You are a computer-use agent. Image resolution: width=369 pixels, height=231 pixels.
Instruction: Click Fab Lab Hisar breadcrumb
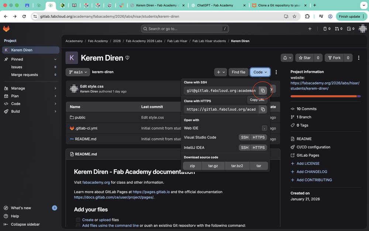click(177, 41)
